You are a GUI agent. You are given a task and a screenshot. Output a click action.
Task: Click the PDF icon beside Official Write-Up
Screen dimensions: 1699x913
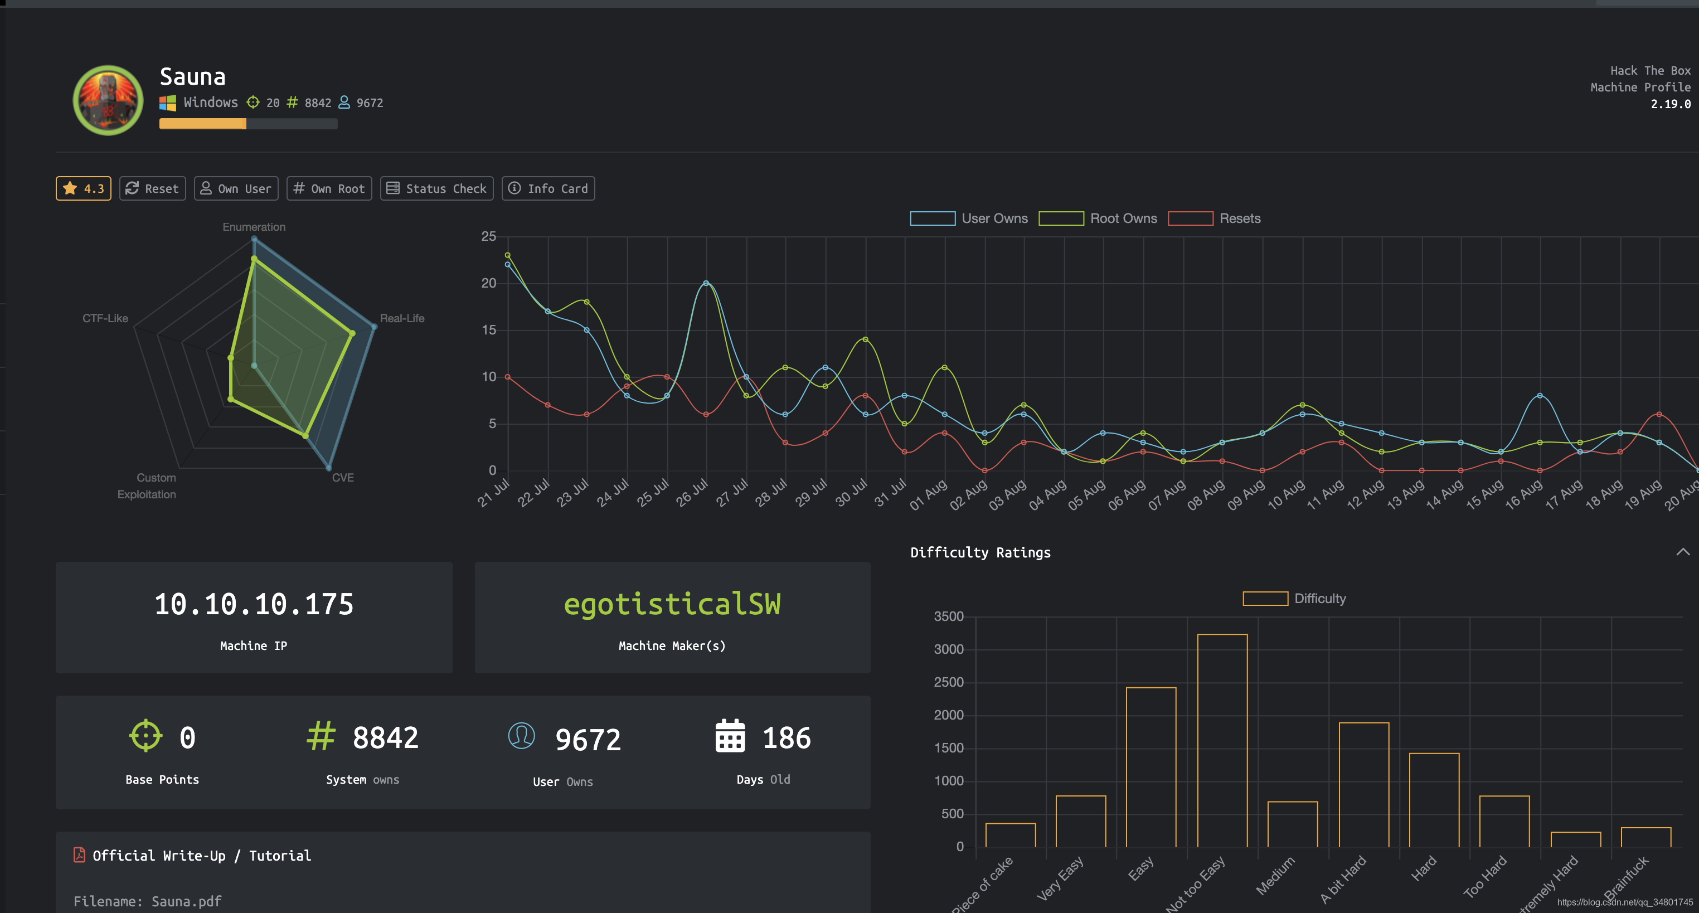tap(79, 855)
